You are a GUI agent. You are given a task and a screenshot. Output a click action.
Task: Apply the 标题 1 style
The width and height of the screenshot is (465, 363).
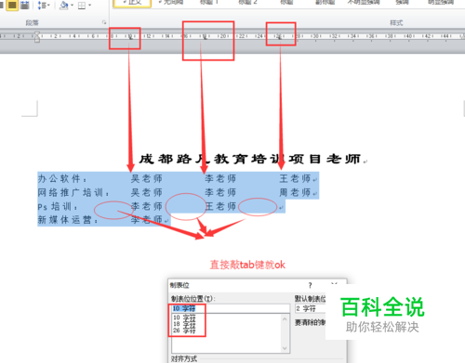tap(209, 3)
